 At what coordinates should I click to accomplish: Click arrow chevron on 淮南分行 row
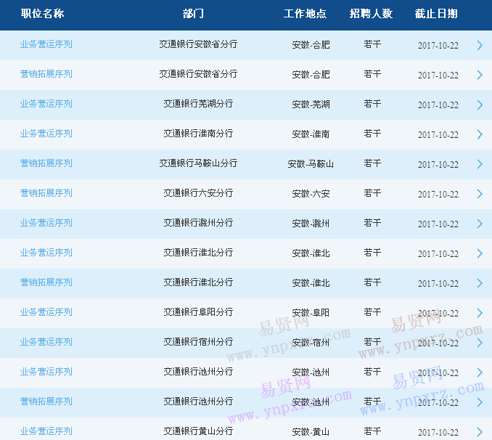[480, 134]
